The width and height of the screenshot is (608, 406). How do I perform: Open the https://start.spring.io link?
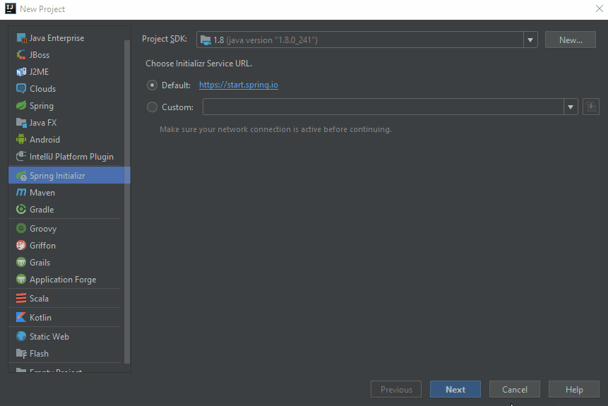239,85
